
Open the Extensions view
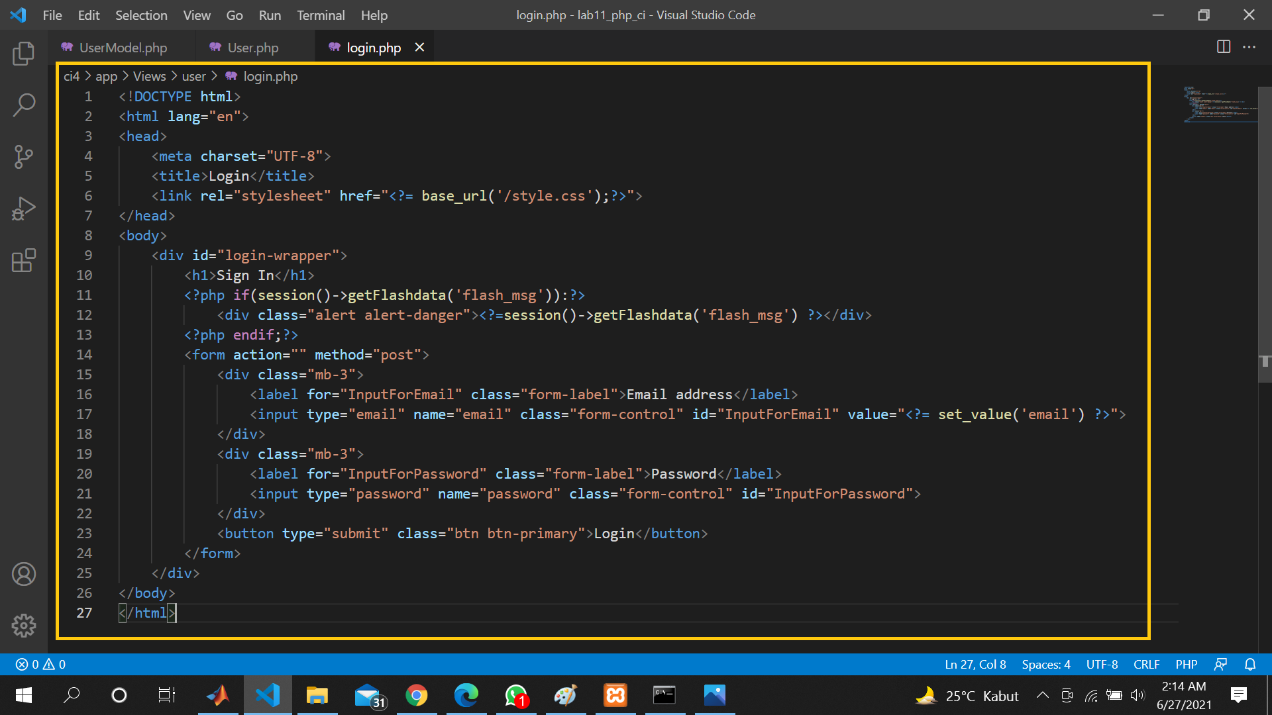[24, 260]
